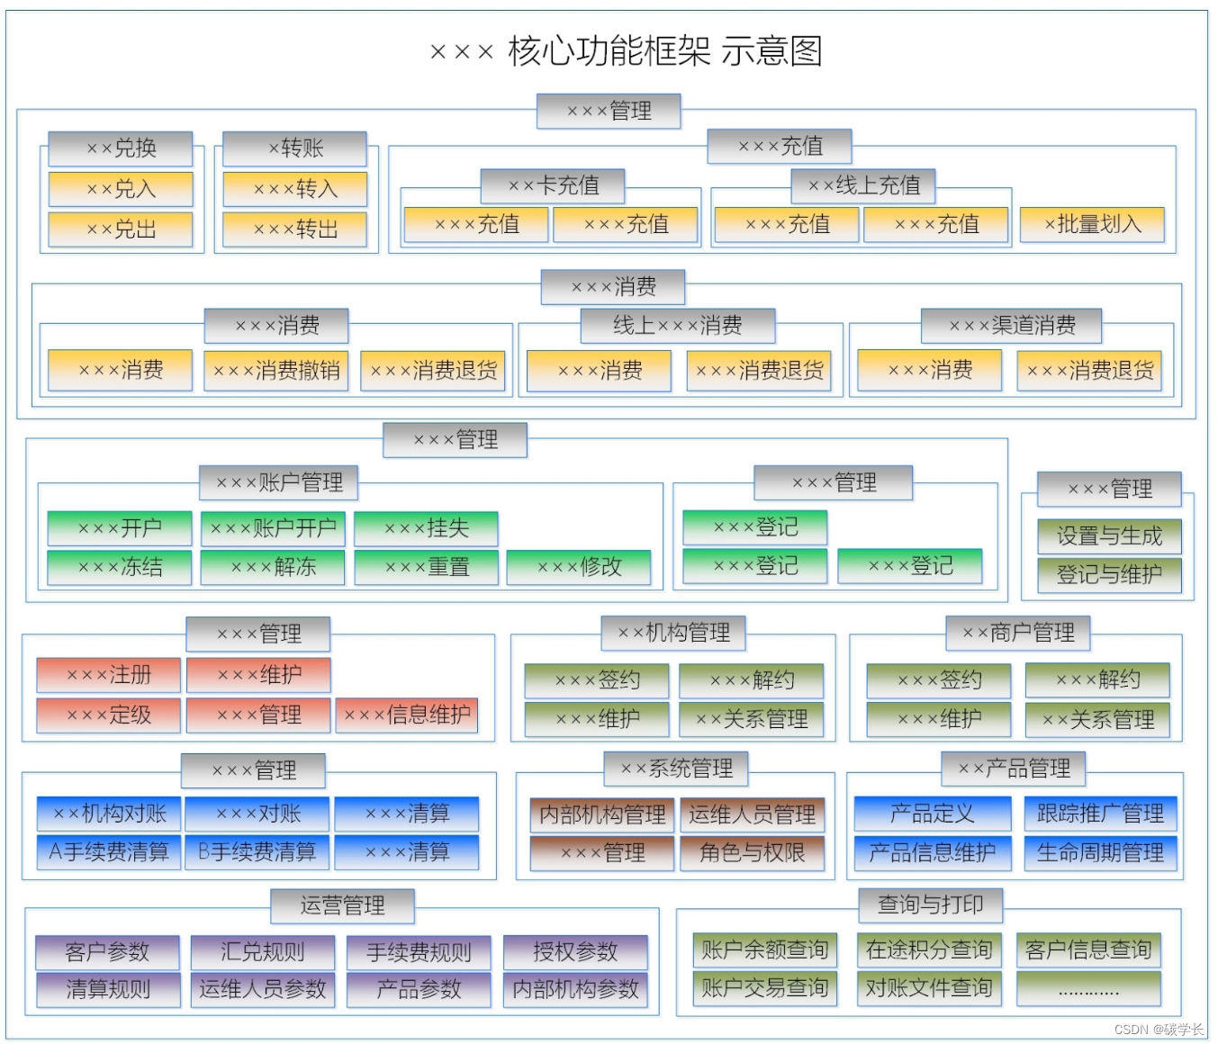
Task: Click the ×××信息维护 box
Action: tap(407, 715)
